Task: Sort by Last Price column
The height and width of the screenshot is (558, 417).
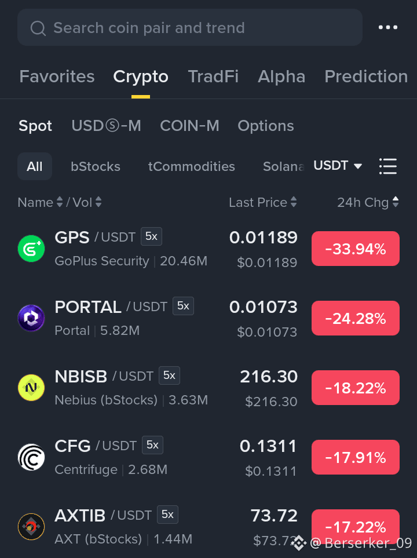Action: [262, 202]
